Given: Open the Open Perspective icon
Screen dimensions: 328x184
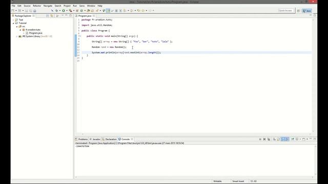Looking at the screenshot, I should tap(298, 11).
